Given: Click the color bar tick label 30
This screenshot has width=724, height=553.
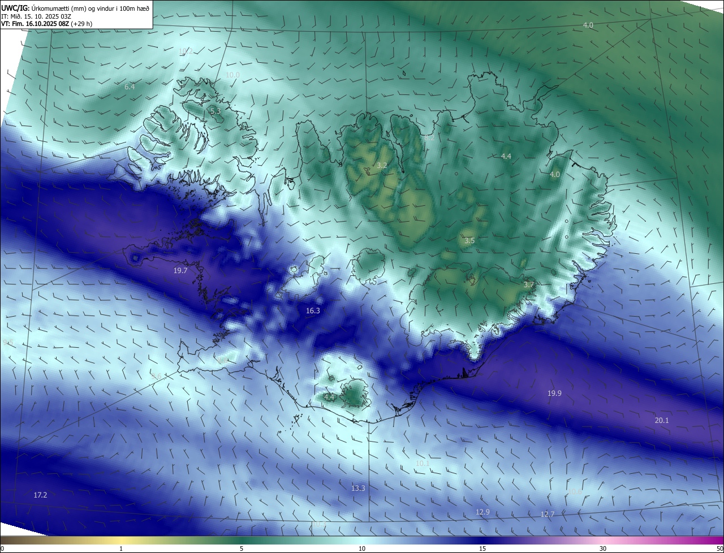Looking at the screenshot, I should pos(603,548).
